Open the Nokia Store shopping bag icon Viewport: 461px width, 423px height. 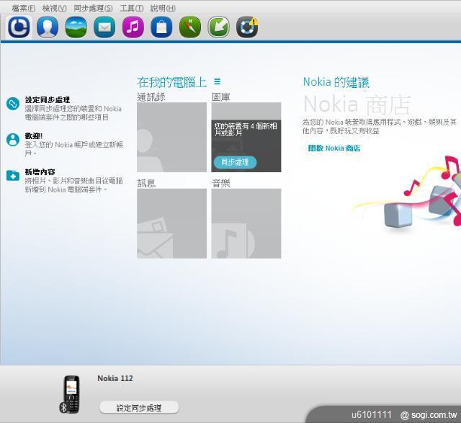pyautogui.click(x=161, y=27)
